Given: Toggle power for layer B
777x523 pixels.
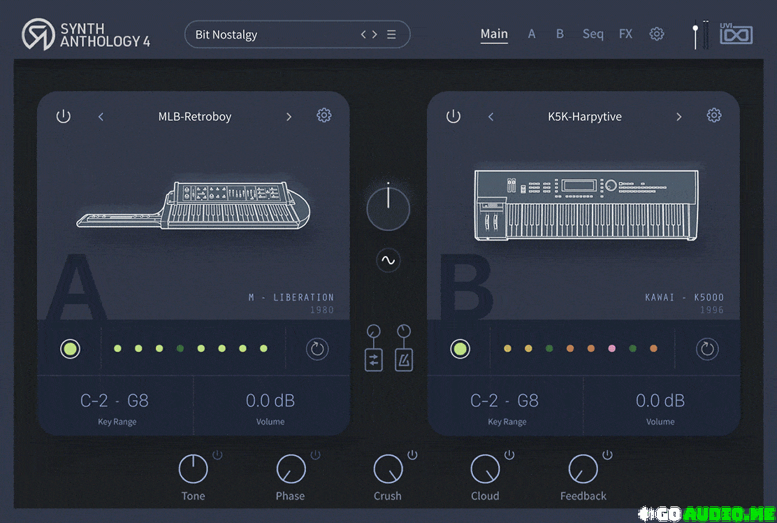Looking at the screenshot, I should [453, 117].
